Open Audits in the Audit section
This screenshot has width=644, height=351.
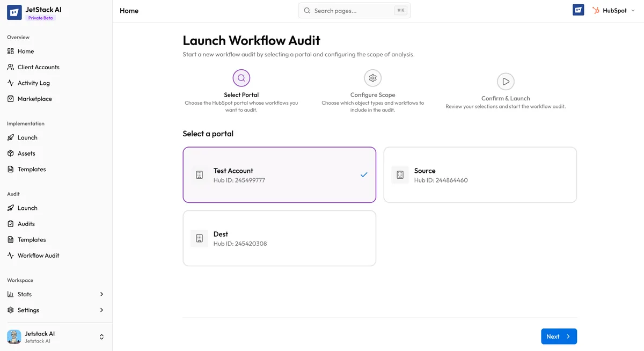point(11,223)
